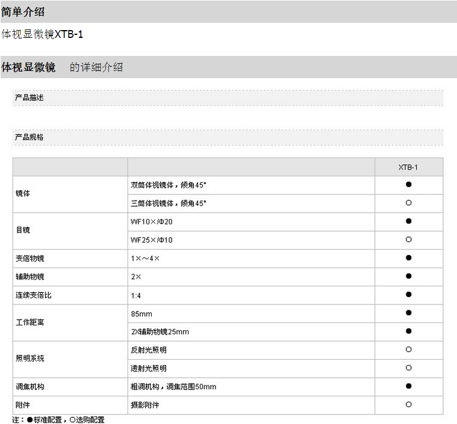Image resolution: width=457 pixels, height=424 pixels.
Task: Select the 1×～4× zoom value
Action: tap(145, 259)
